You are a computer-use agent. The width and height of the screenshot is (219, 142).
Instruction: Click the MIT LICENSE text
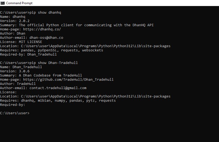pyautogui.click(x=31, y=42)
